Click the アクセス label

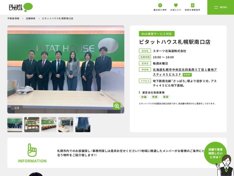click(x=145, y=81)
